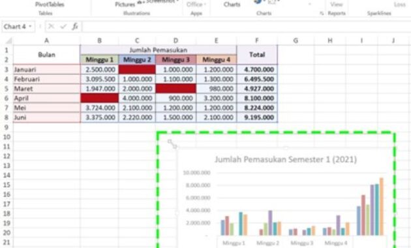Image resolution: width=411 pixels, height=248 pixels.
Task: Click the Minggu 1 category label in chart
Action: point(234,243)
